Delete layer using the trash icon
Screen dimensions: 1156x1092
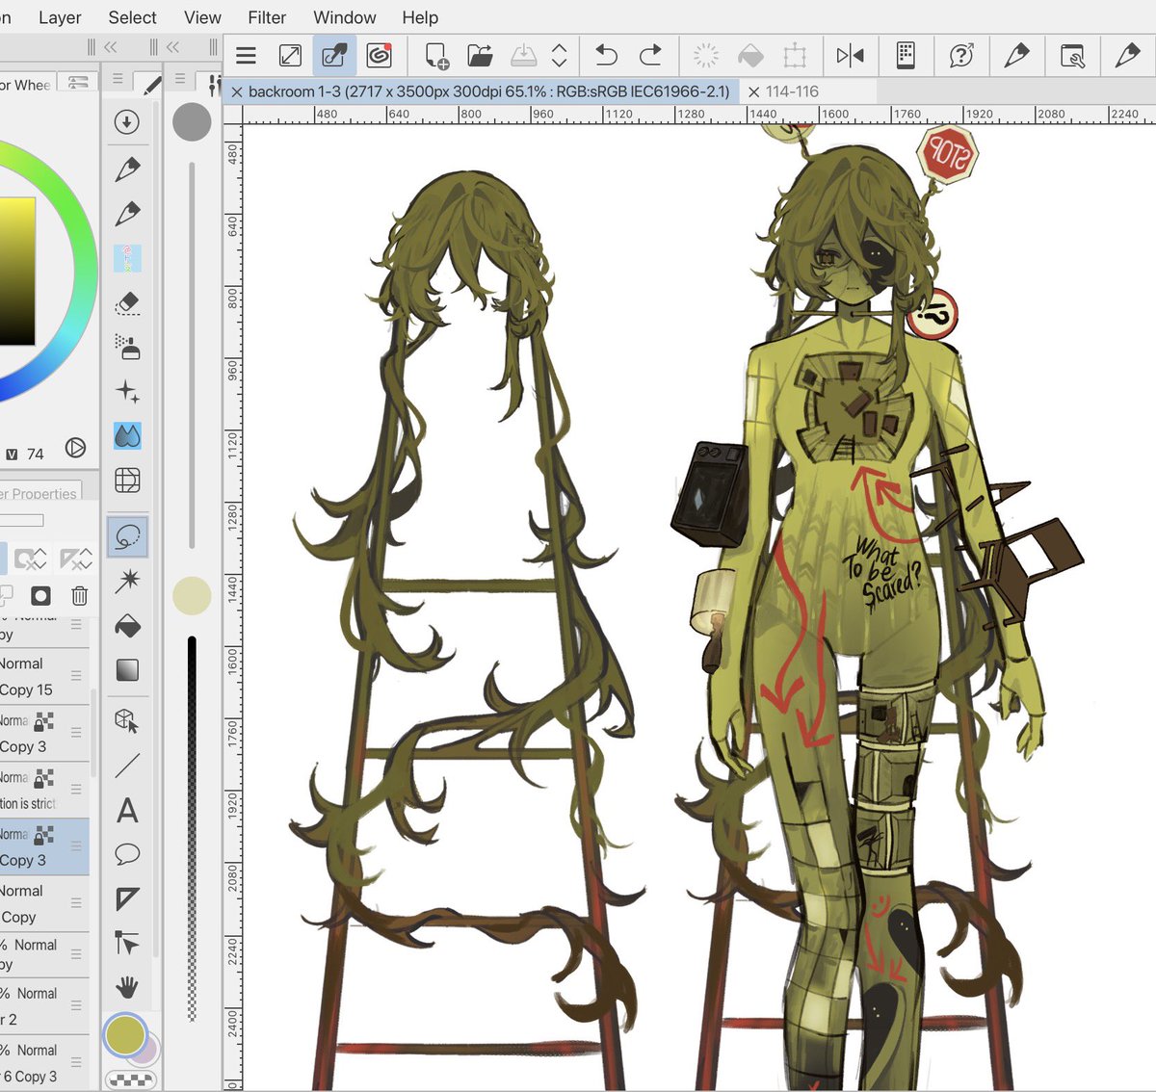tap(80, 596)
